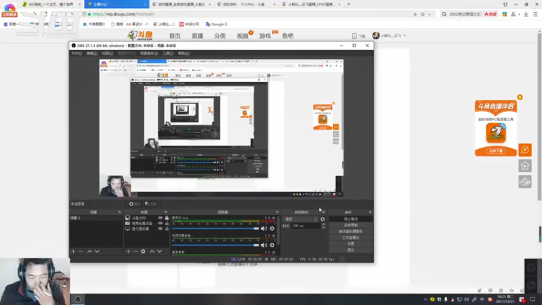Move the scene down in the Scenes panel
The image size is (542, 305).
[97, 251]
